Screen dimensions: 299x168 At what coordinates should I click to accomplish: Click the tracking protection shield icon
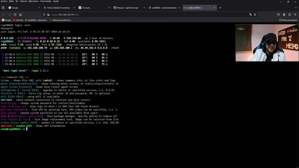coord(44,14)
